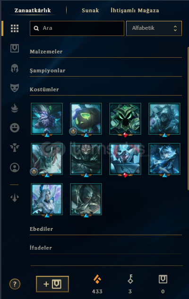Open the Alfabetik sort dropdown
The width and height of the screenshot is (189, 299).
(x=154, y=28)
